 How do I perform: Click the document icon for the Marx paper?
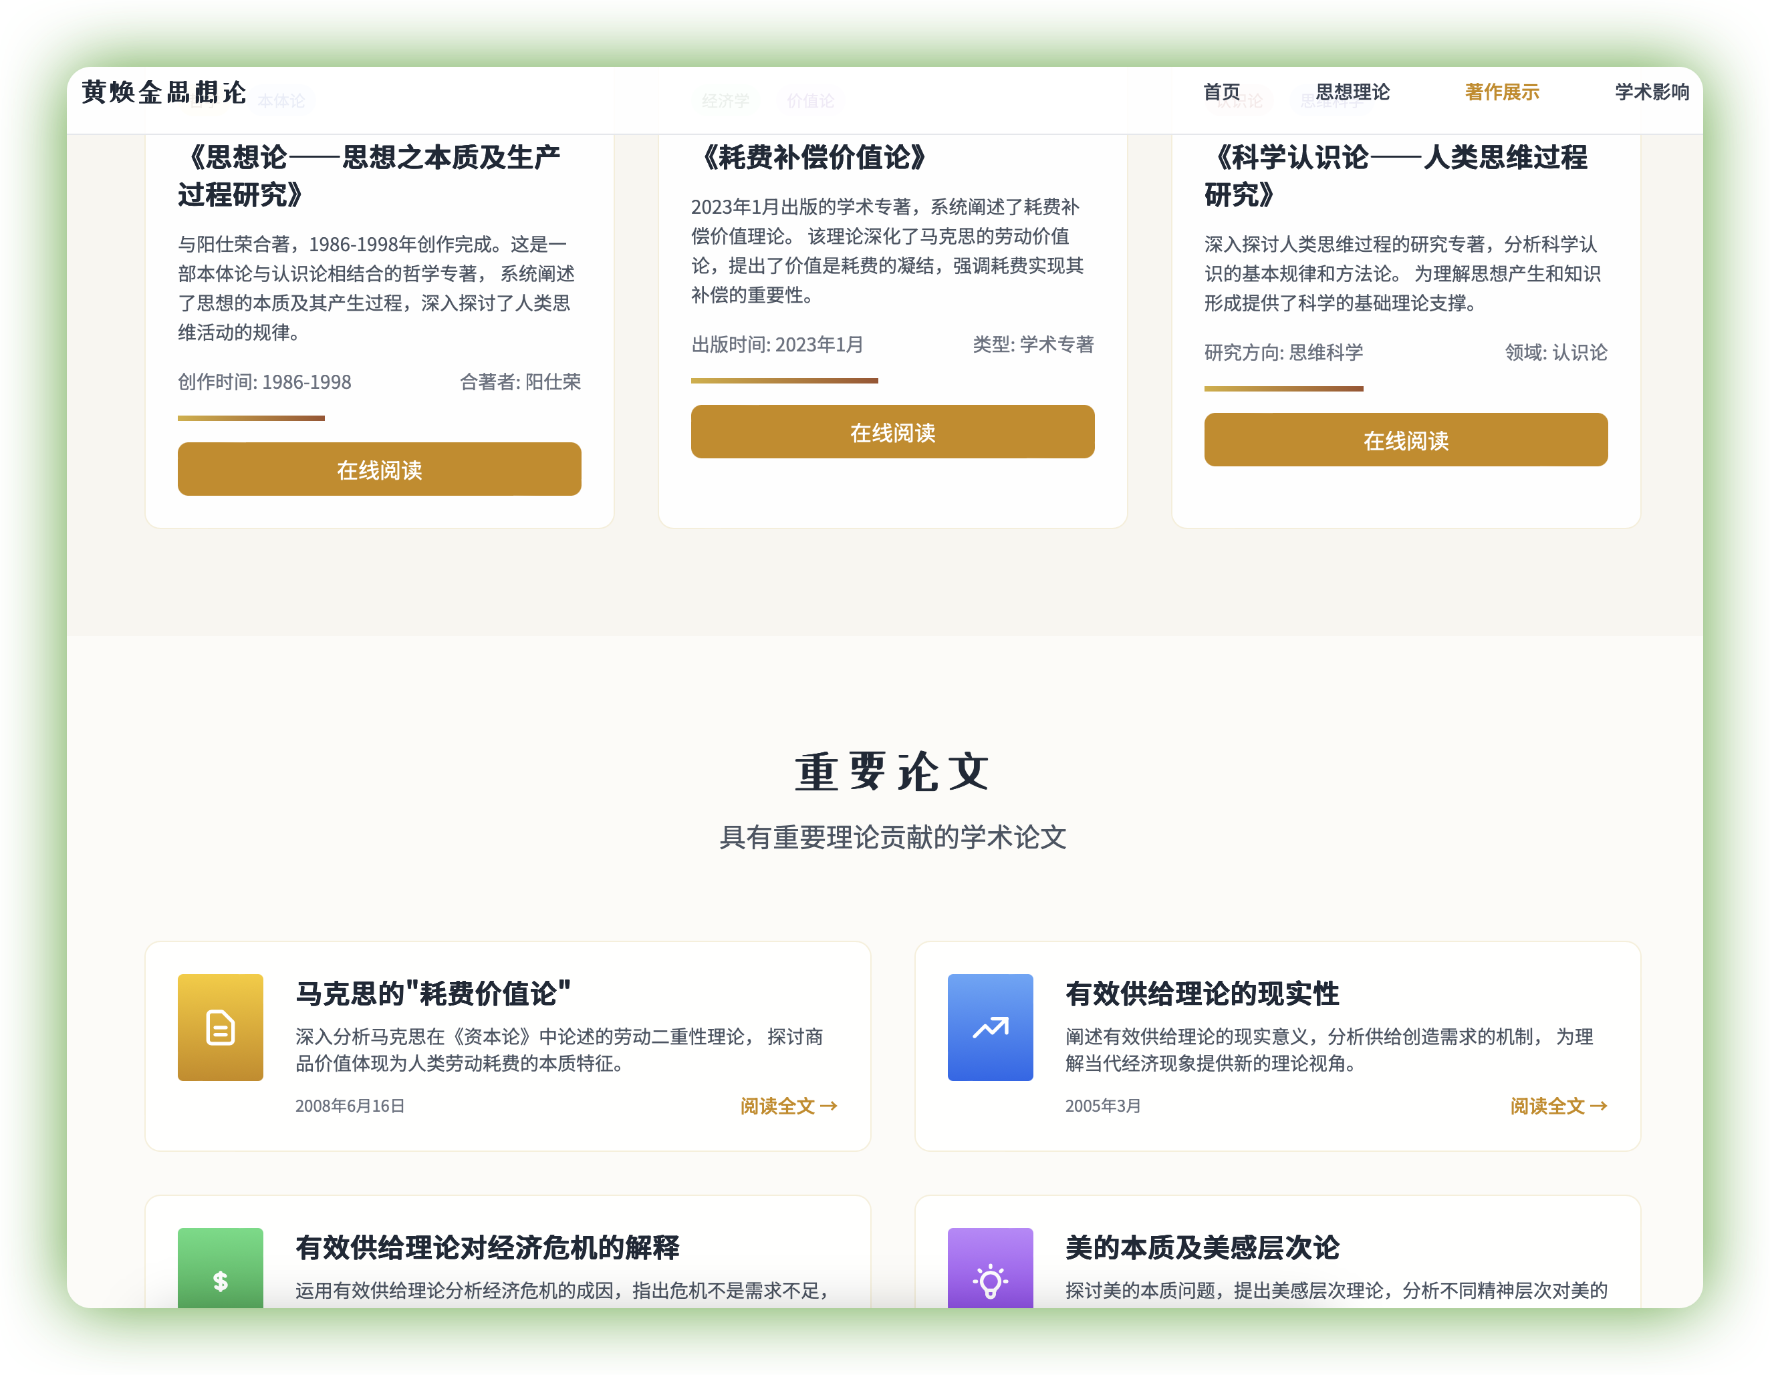[221, 1028]
